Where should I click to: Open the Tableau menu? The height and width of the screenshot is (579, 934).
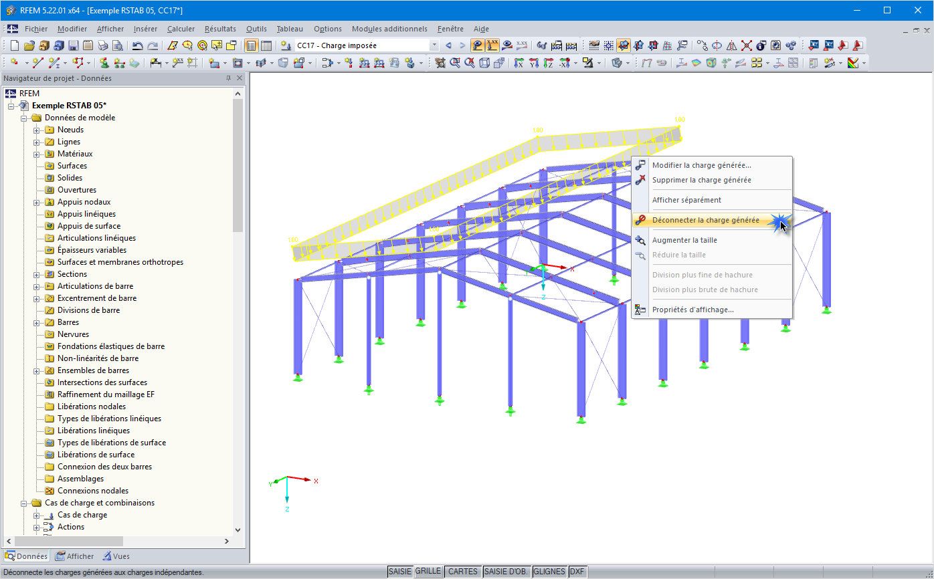tap(290, 29)
